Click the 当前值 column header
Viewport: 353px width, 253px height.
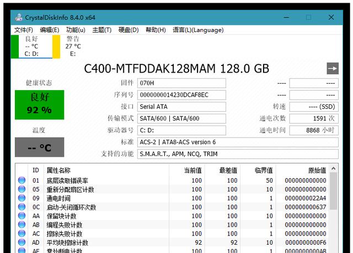(186, 170)
